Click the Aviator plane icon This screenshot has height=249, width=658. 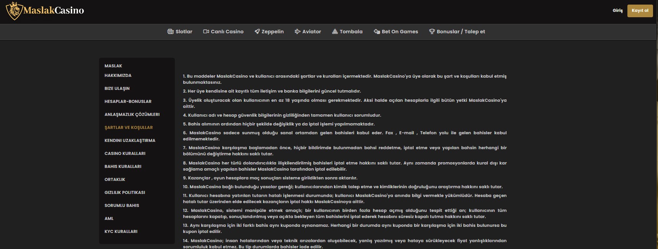pos(298,31)
